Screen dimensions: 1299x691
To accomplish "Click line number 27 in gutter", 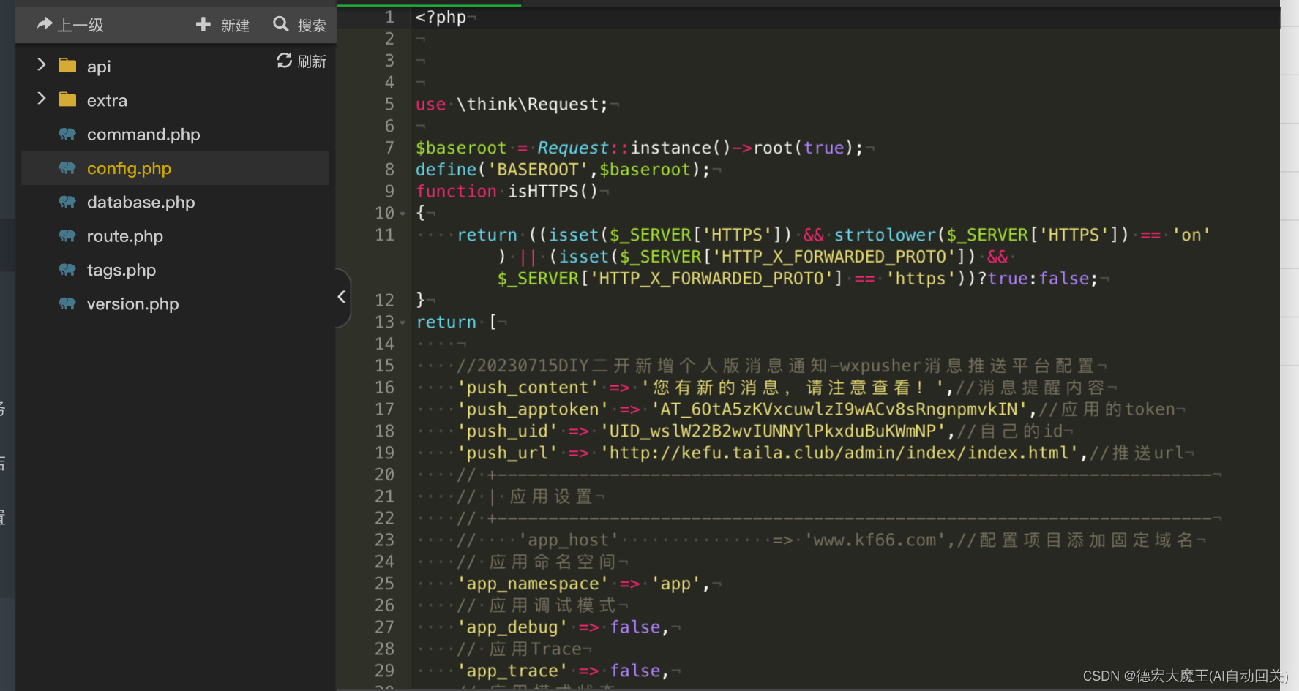I will coord(384,627).
